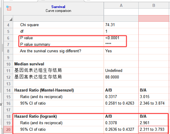Click the Survival Curve comparison title
Viewport: 170px width, 134px height.
pyautogui.click(x=58, y=9)
